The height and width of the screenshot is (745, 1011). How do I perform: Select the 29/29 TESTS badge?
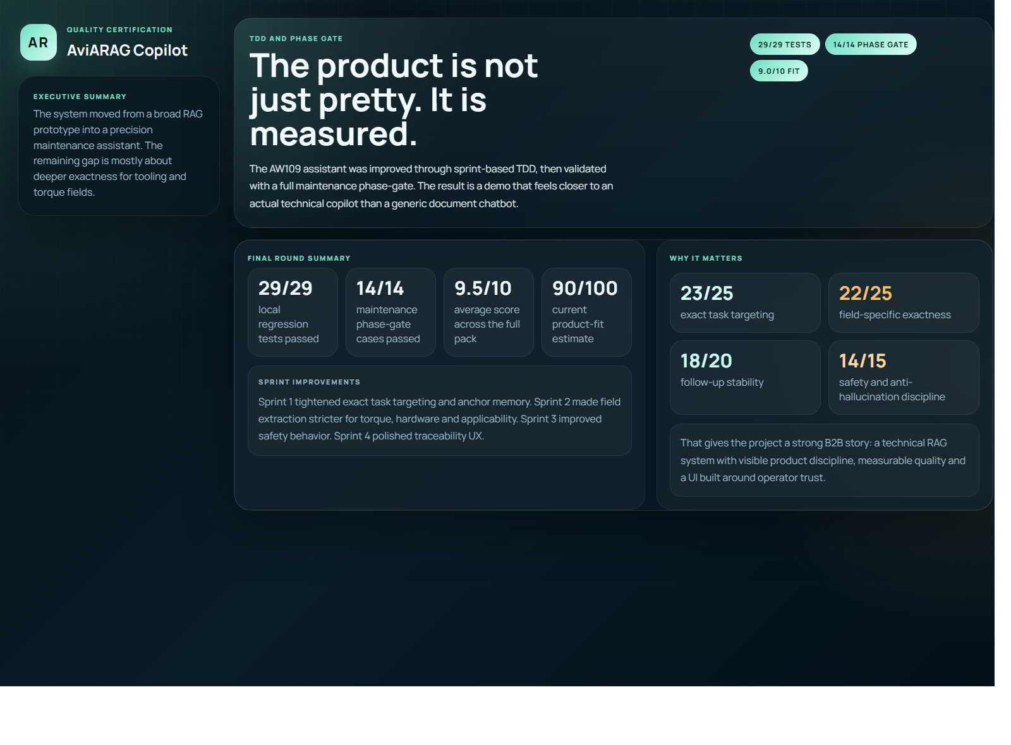click(x=785, y=44)
